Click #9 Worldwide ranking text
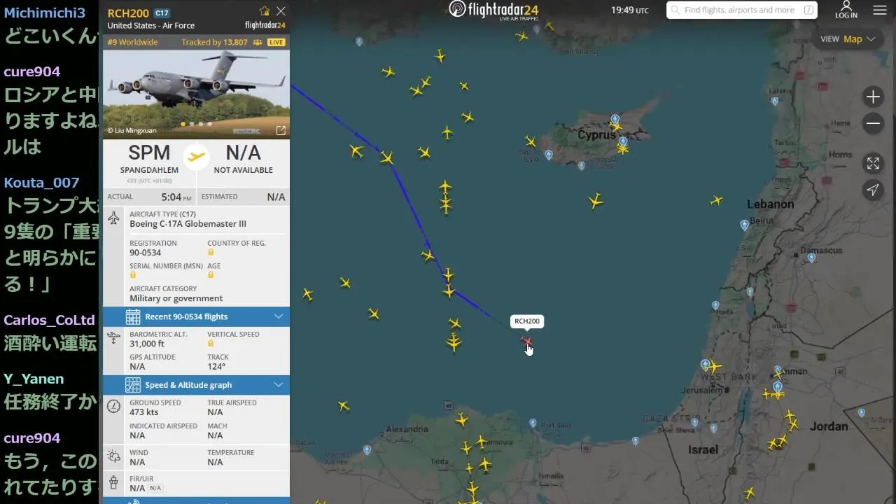 [132, 42]
